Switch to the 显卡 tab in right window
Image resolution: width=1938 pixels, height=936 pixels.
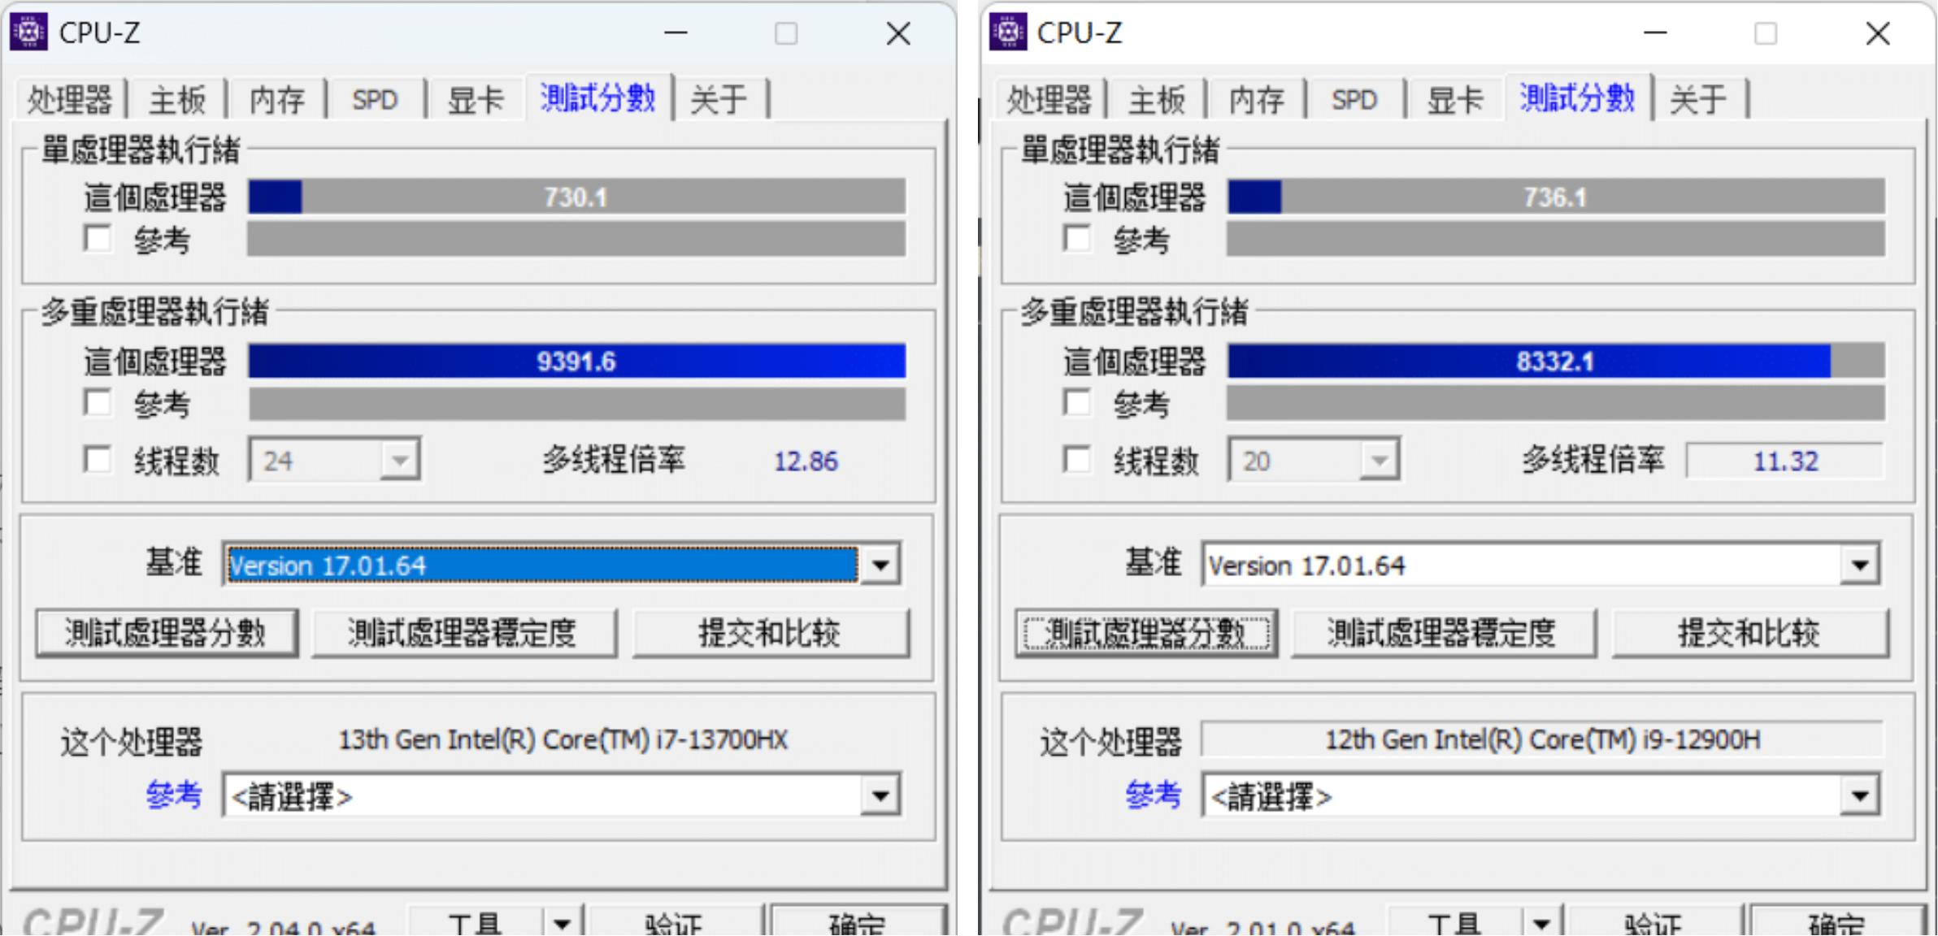1454,98
